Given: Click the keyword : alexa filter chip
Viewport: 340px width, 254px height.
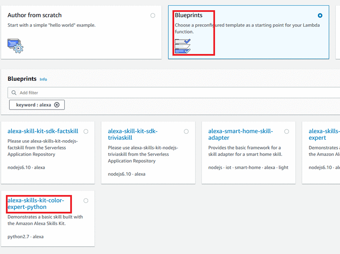Looking at the screenshot, I should (x=37, y=105).
